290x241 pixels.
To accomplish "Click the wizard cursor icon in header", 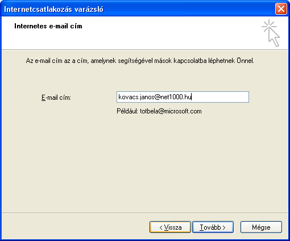I will tap(271, 33).
